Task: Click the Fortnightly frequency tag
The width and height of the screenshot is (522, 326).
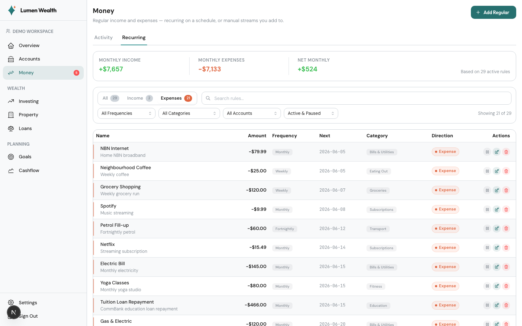Action: pyautogui.click(x=285, y=229)
